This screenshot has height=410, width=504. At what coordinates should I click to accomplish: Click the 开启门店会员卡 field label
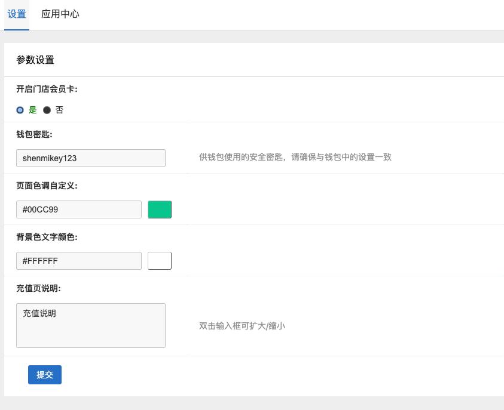click(x=47, y=89)
